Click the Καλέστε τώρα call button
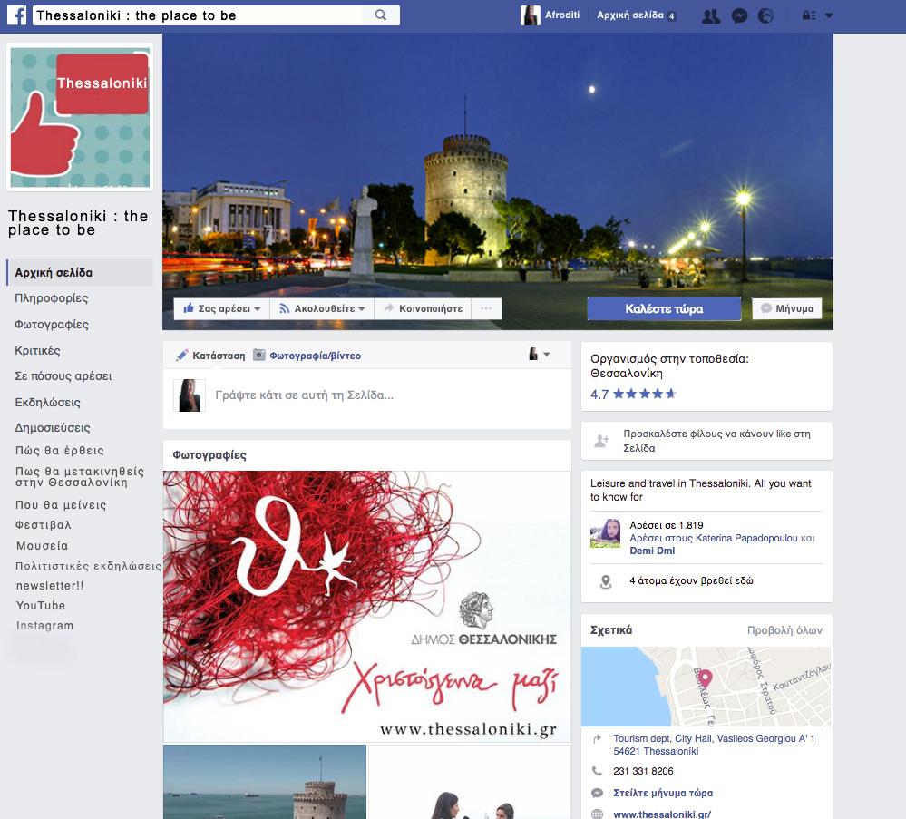The image size is (906, 819). point(664,308)
